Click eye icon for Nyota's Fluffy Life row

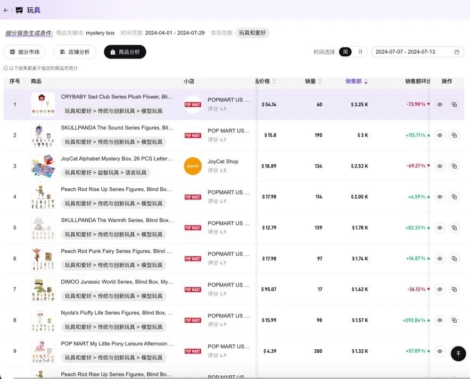(440, 321)
